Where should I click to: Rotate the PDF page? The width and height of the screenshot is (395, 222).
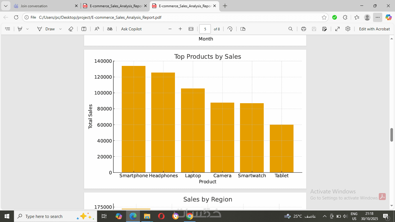tap(230, 29)
